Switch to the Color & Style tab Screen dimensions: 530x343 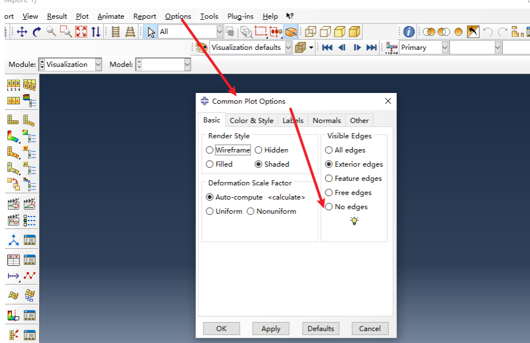251,120
